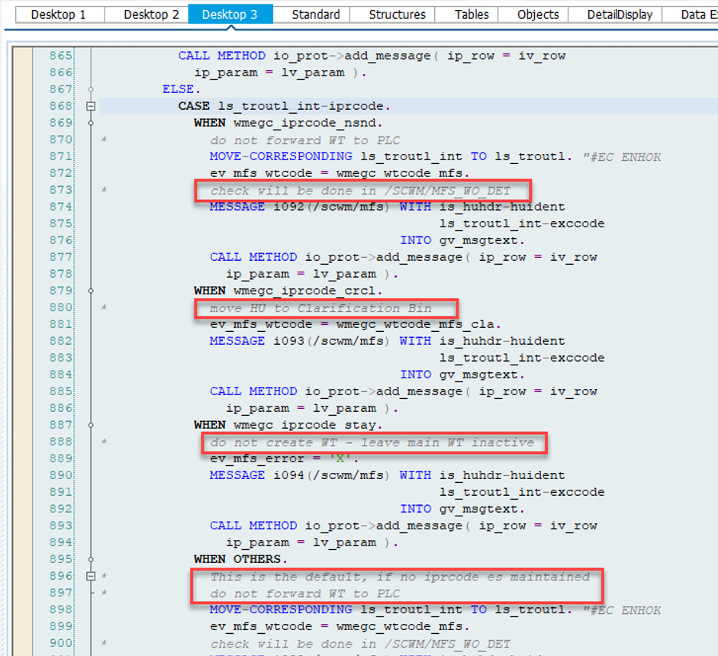Viewport: 718px width, 656px height.
Task: Open the DetailDisplay tab
Action: point(619,14)
